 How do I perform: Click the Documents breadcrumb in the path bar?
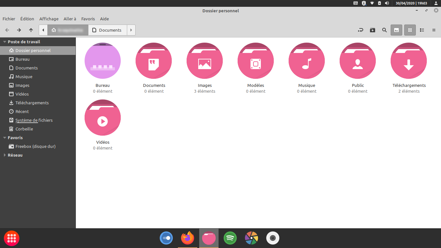point(108,30)
